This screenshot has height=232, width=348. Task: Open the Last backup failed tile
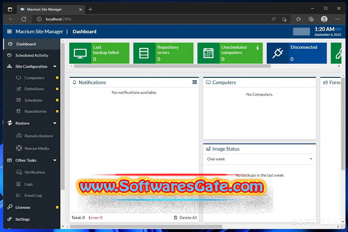99,53
